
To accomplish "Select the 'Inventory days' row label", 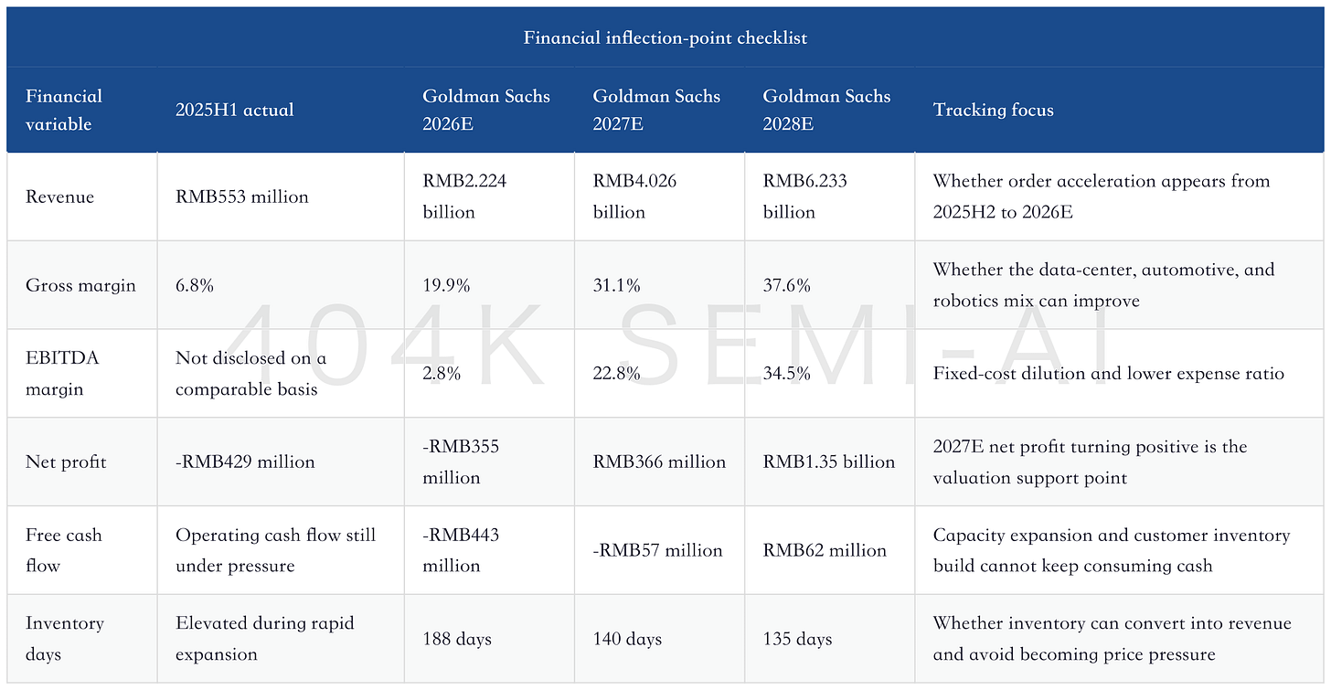I will (x=65, y=639).
